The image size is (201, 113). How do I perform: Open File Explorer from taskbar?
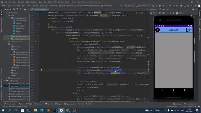click(35, 110)
